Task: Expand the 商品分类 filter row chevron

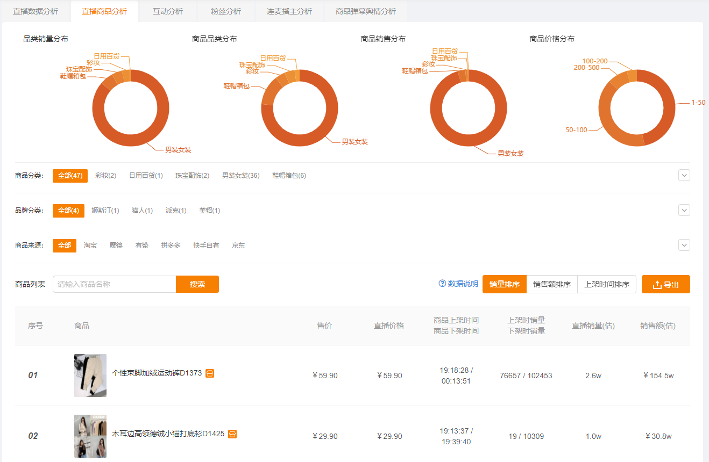Action: click(x=684, y=175)
